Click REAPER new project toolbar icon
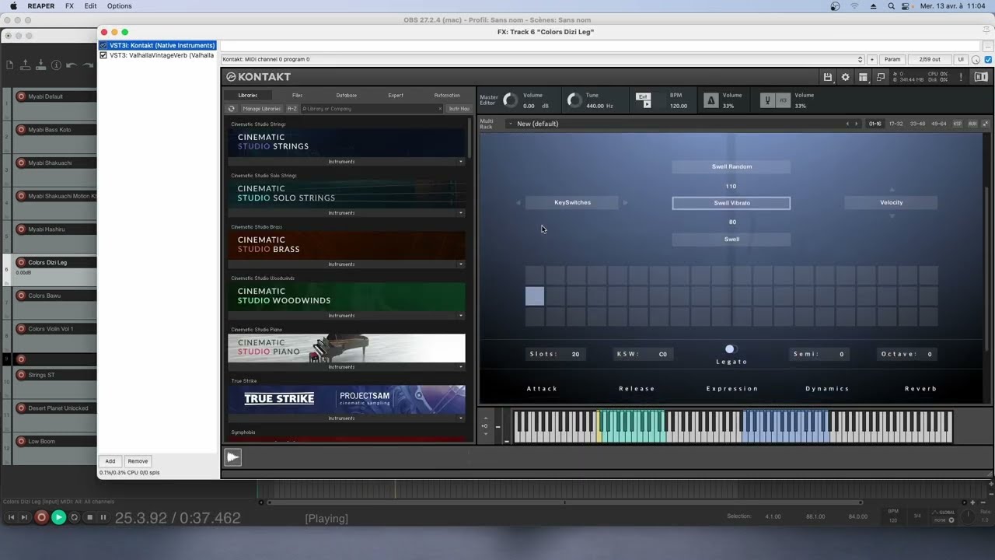This screenshot has width=995, height=560. click(x=10, y=65)
